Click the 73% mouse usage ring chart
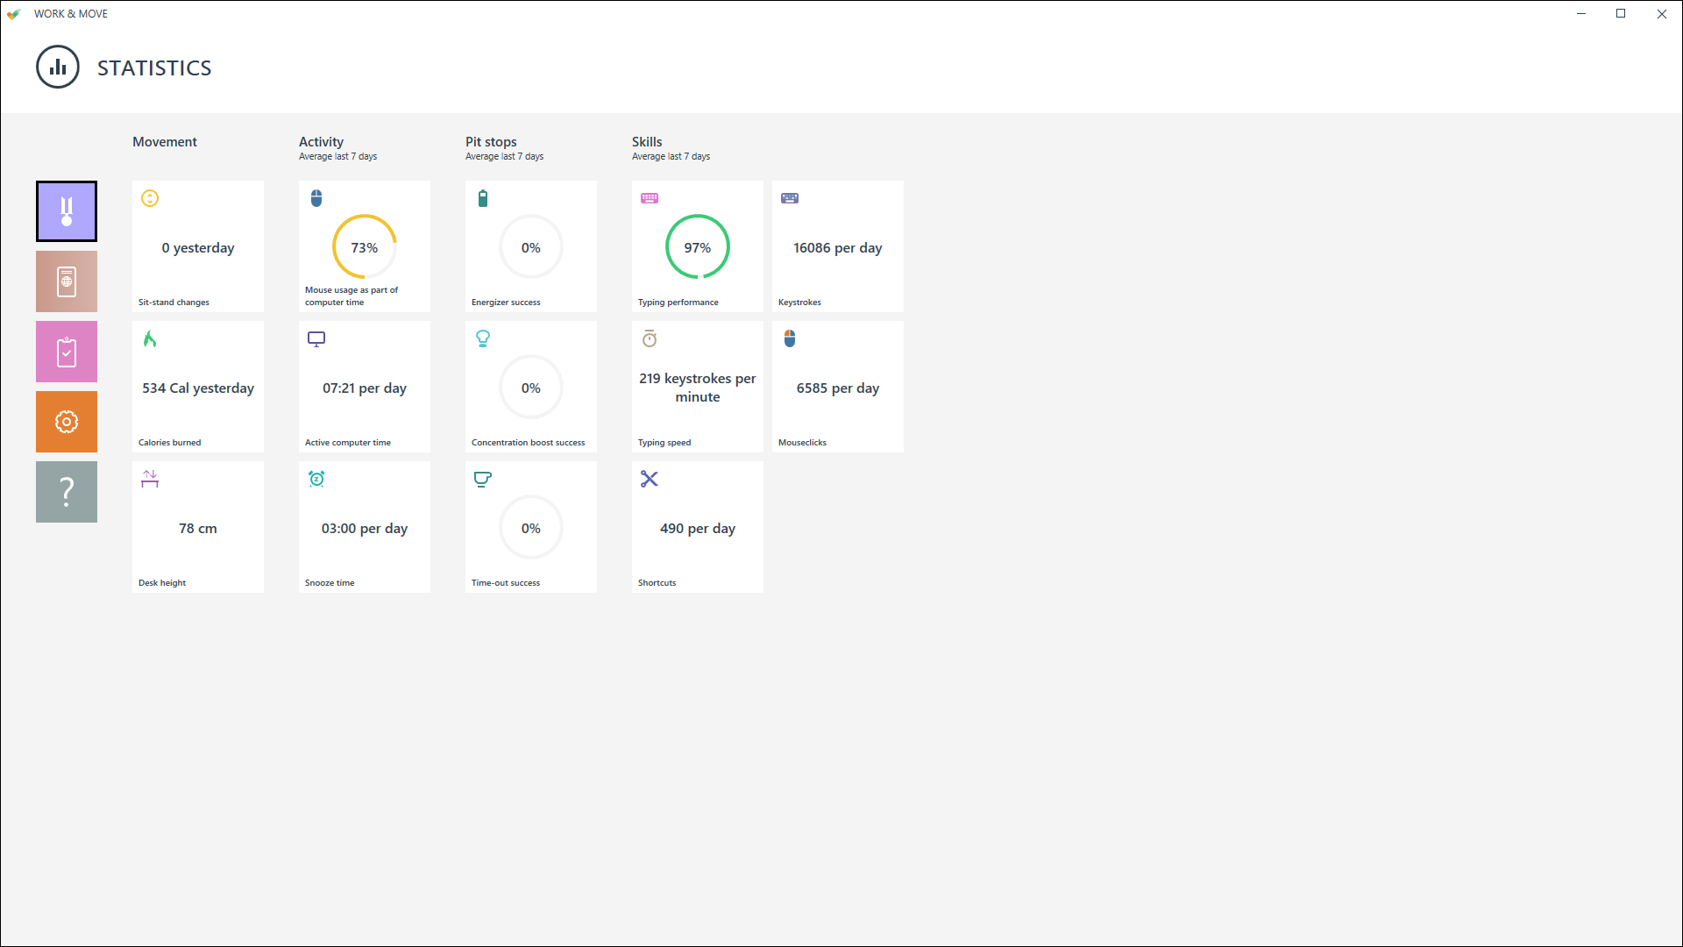1683x947 pixels. click(x=364, y=246)
